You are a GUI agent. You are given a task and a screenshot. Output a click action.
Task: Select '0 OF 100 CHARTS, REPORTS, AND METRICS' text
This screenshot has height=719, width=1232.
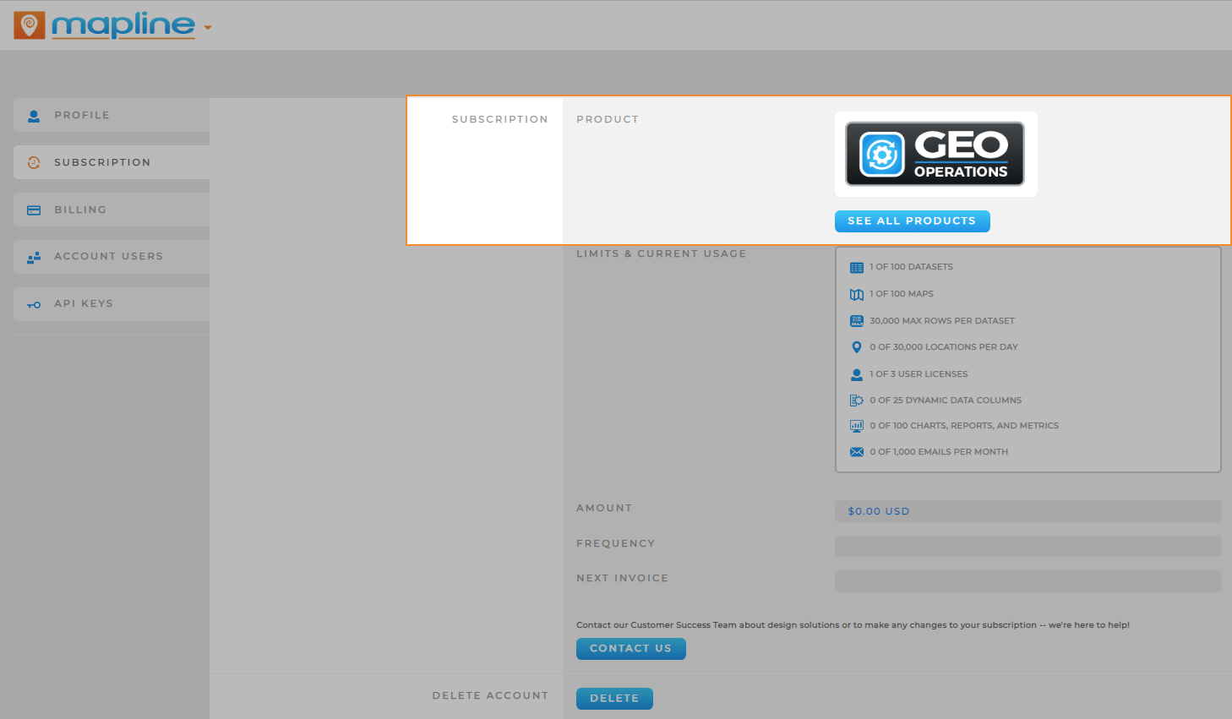964,426
